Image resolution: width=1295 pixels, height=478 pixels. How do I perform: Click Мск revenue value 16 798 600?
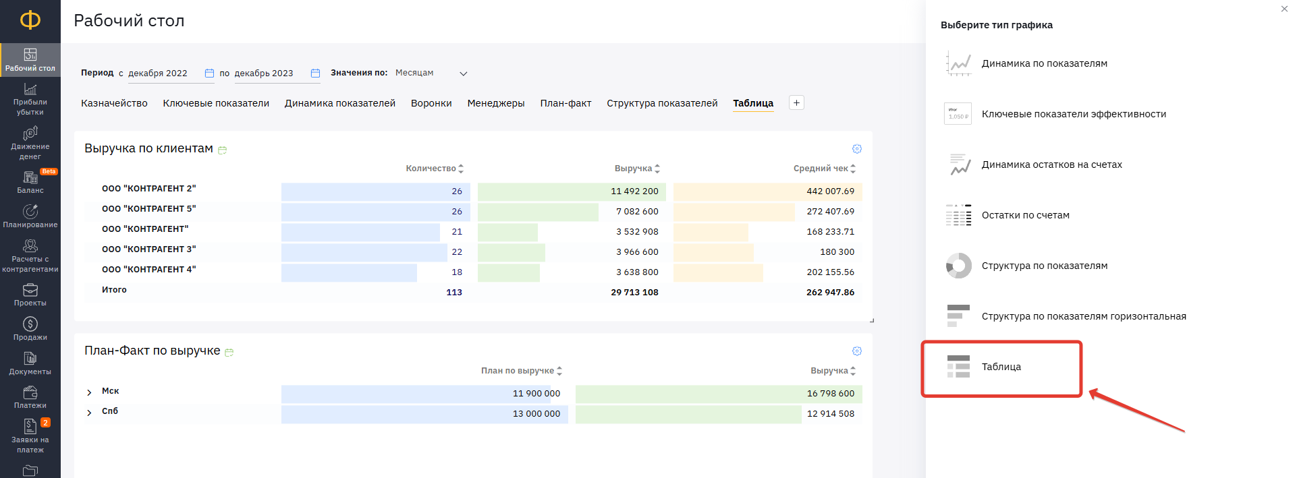[x=831, y=394]
